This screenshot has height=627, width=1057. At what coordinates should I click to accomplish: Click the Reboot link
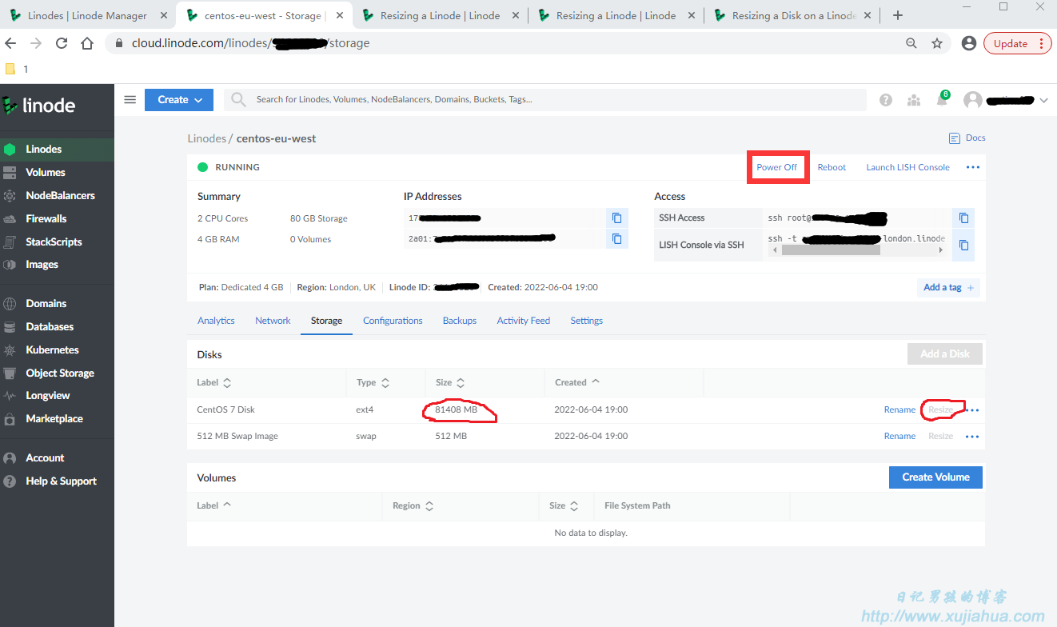click(832, 167)
